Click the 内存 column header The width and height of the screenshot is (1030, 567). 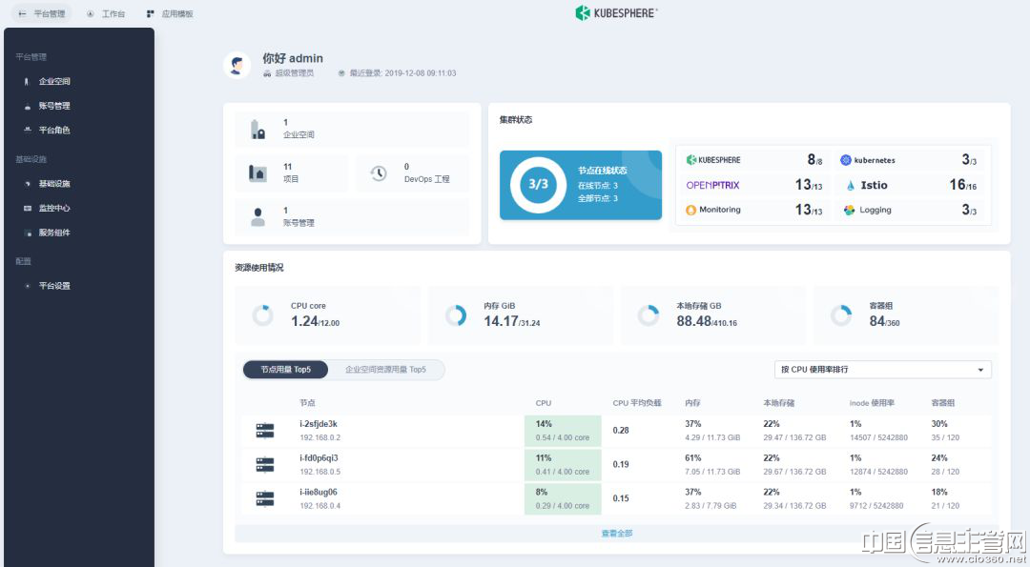coord(692,403)
